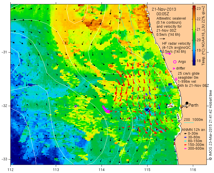The image size is (214, 173).
Task: Click the magenta drifter legend marker
Action: tap(174, 68)
